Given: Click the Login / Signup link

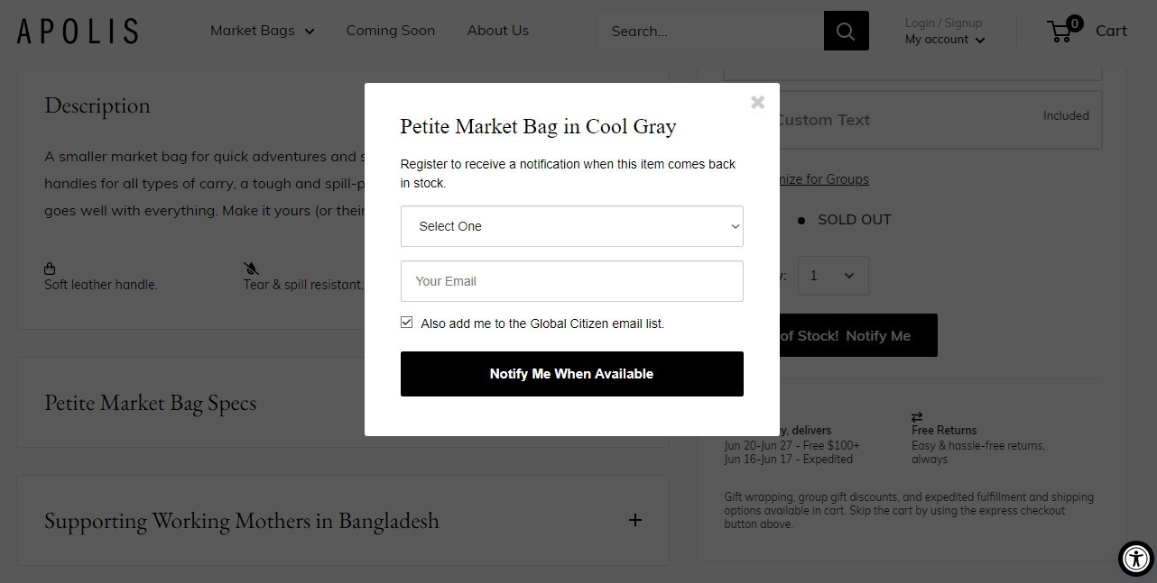Looking at the screenshot, I should pyautogui.click(x=943, y=23).
